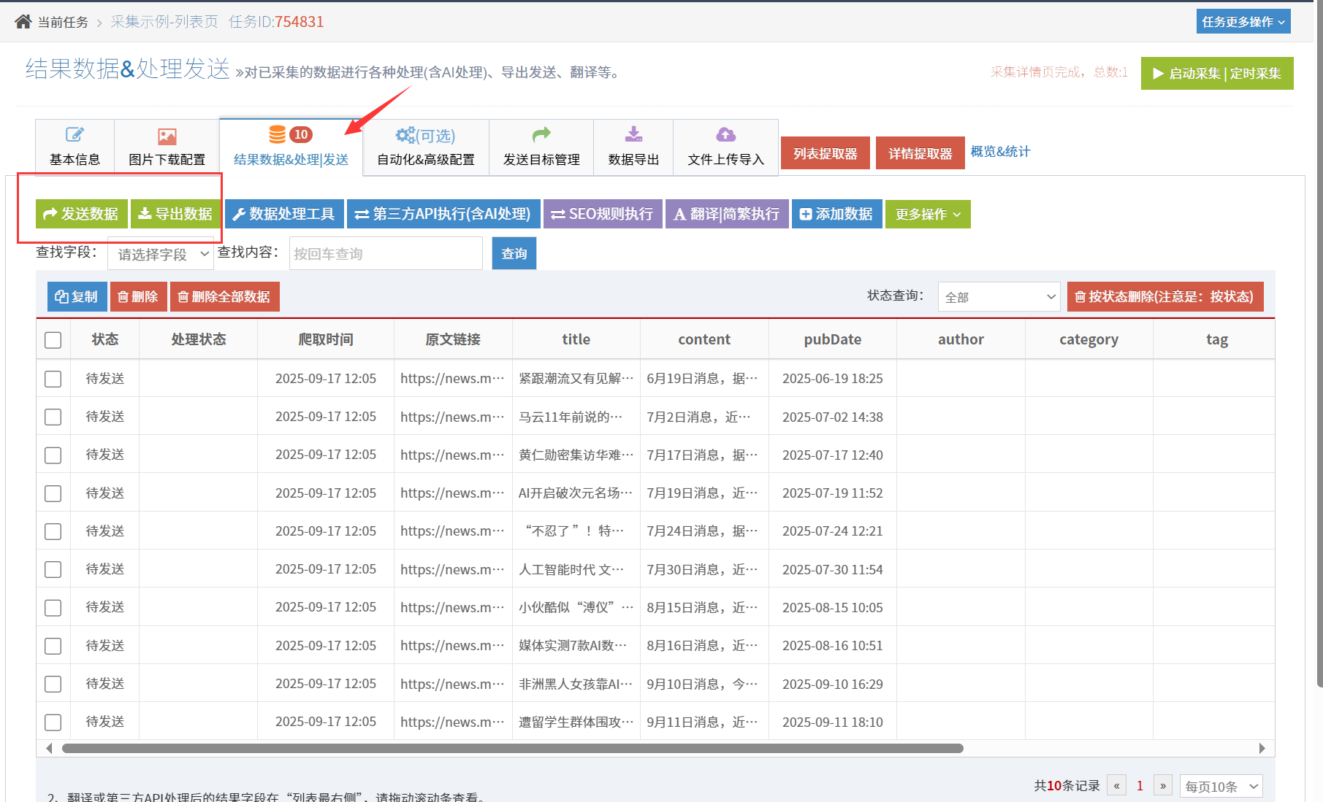Viewport: 1323px width, 802px height.
Task: Click the 列表提取器 button
Action: (x=825, y=153)
